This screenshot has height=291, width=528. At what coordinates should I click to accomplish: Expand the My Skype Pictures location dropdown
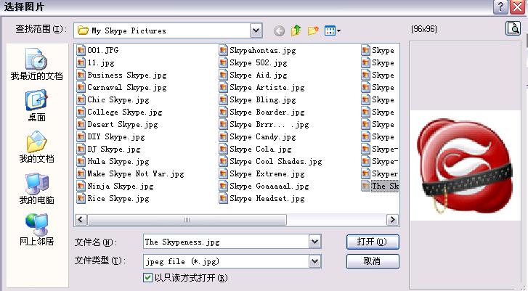[256, 30]
